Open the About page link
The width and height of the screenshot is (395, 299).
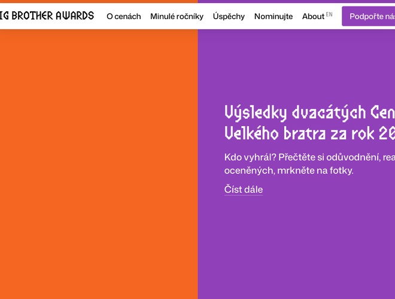coord(313,16)
